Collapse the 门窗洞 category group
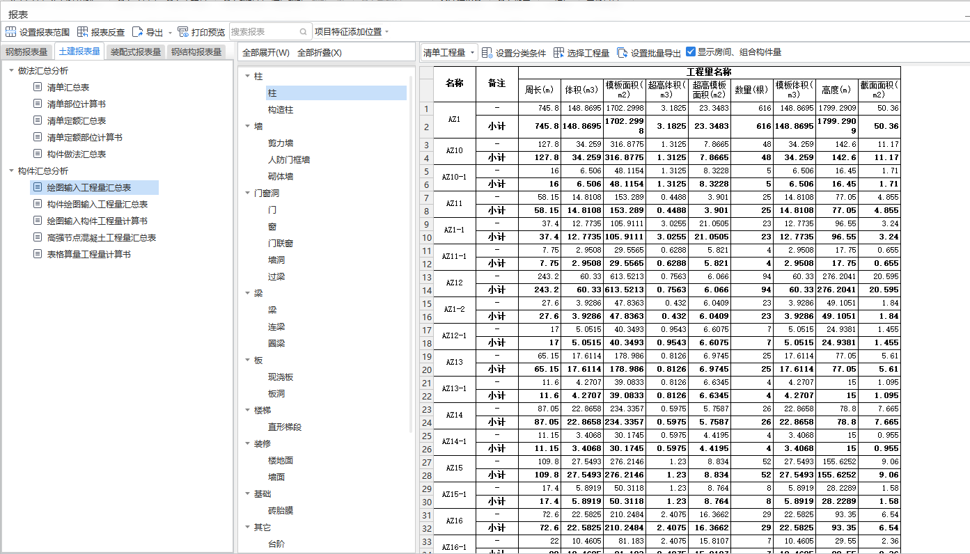This screenshot has width=970, height=554. (x=247, y=193)
